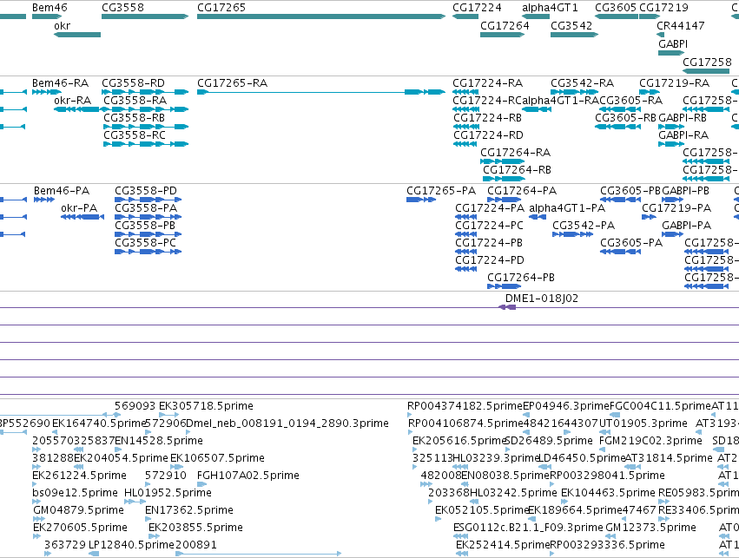Screen dimensions: 739x558
Task: Click protein GABPI-PA
Action: point(686,226)
